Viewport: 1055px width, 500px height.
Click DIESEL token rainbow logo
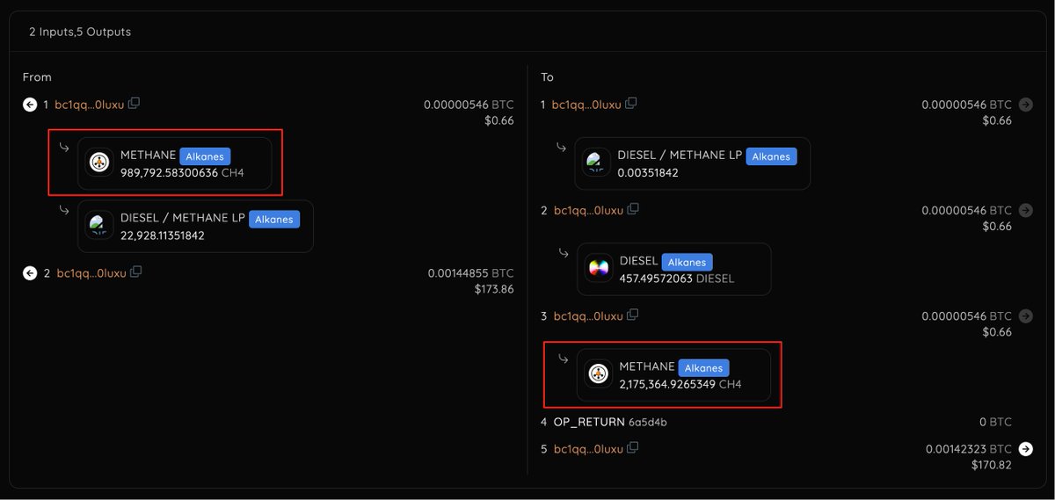point(599,269)
